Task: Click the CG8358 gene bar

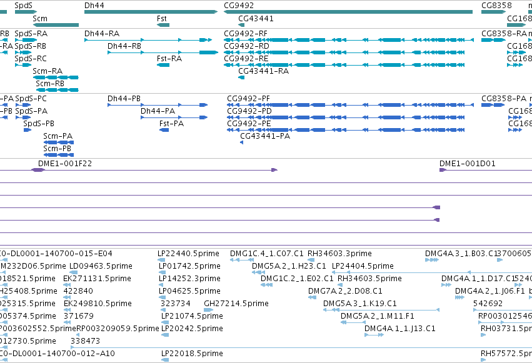Action: pyautogui.click(x=494, y=12)
